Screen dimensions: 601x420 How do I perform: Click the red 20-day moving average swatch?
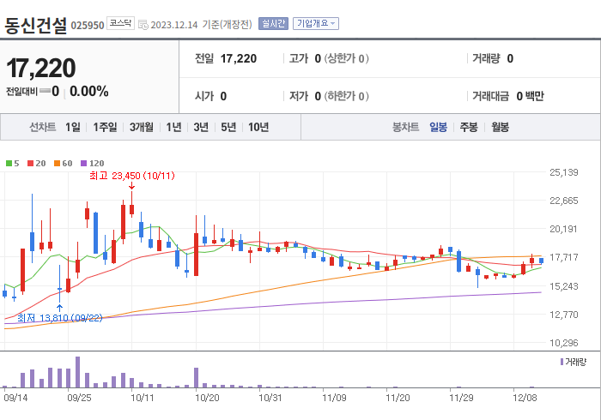click(31, 164)
